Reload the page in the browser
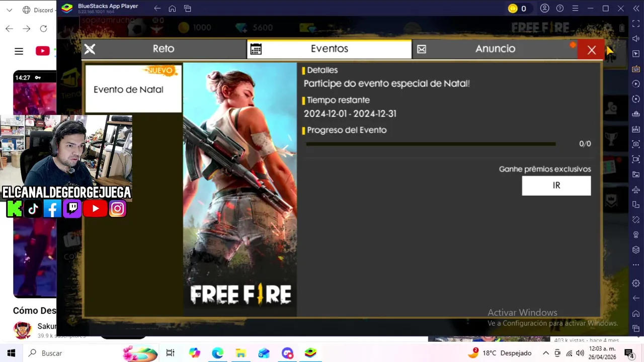The width and height of the screenshot is (644, 362). pyautogui.click(x=43, y=29)
